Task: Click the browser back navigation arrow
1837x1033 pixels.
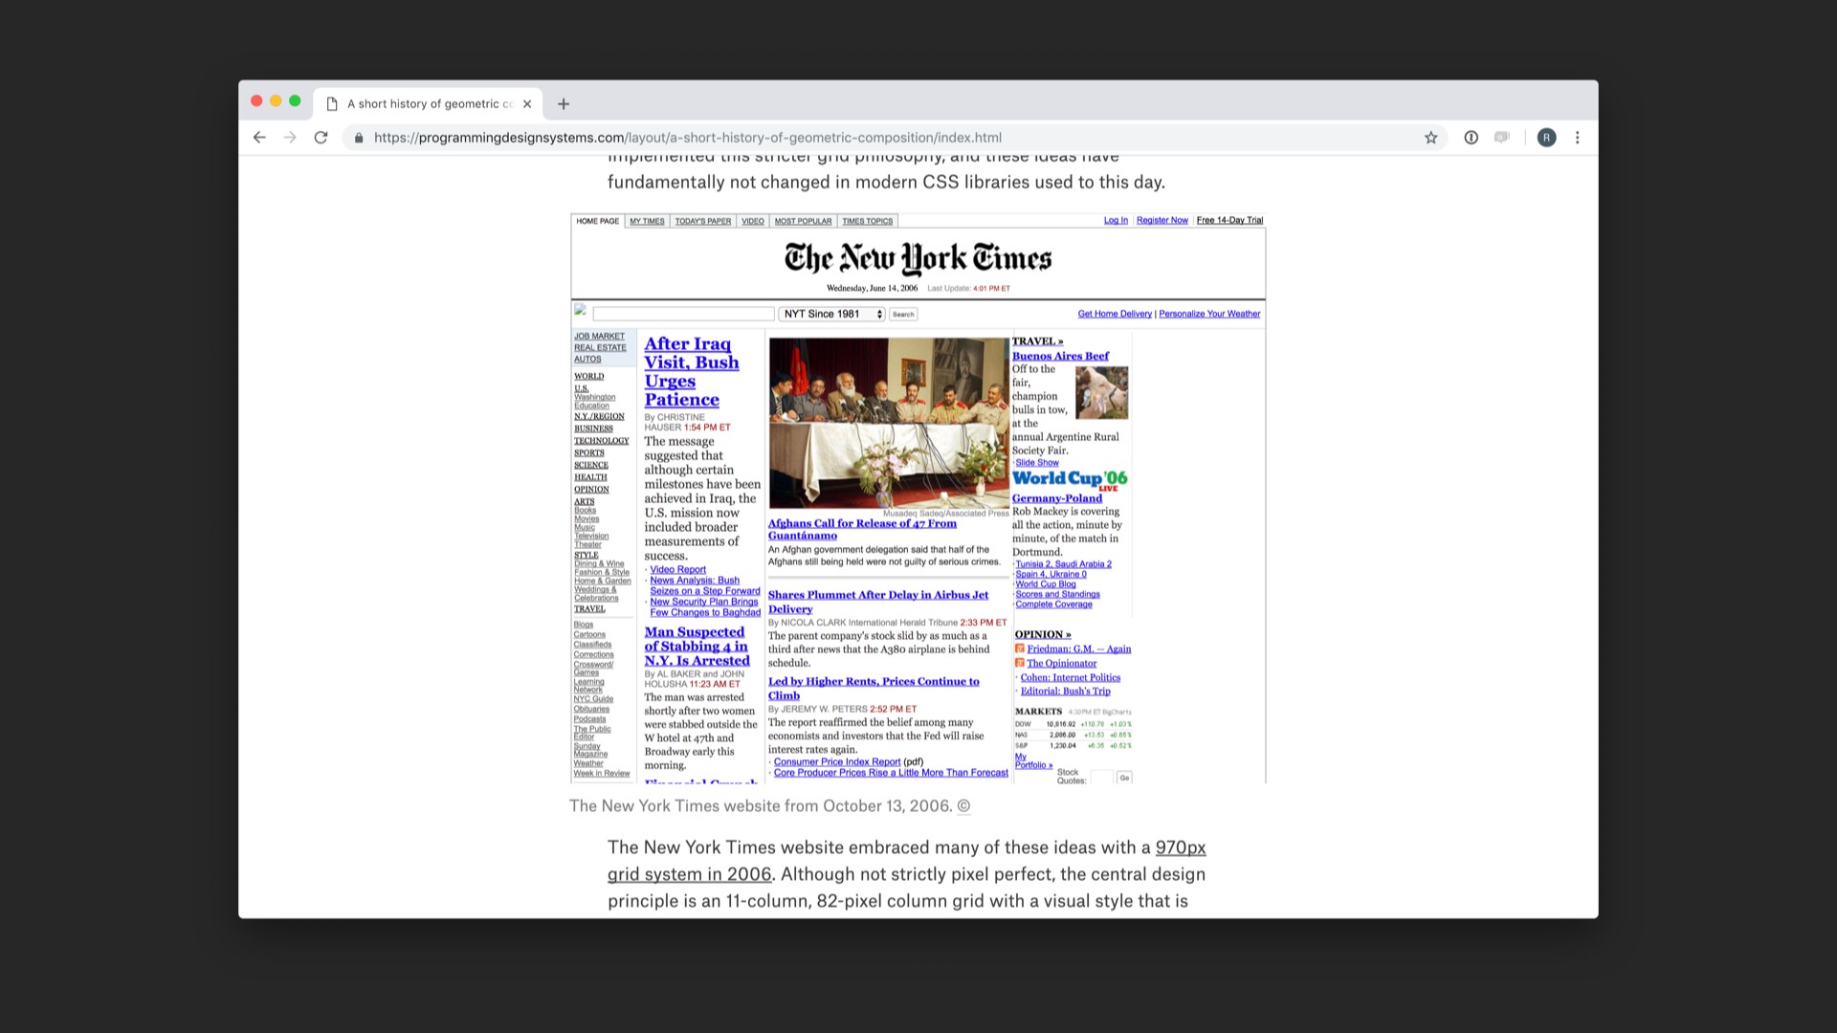Action: click(x=258, y=138)
